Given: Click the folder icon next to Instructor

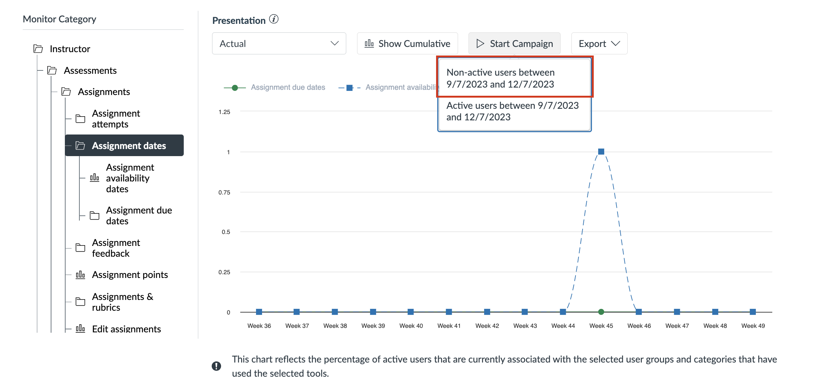Looking at the screenshot, I should (x=38, y=48).
